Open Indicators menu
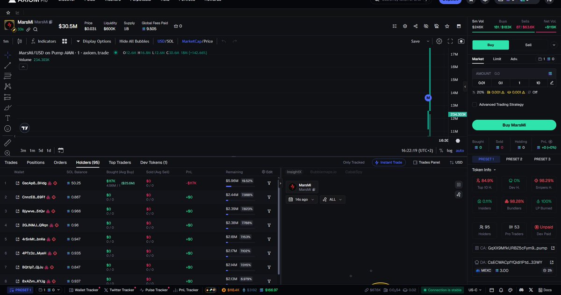This screenshot has height=295, width=561. click(x=43, y=41)
